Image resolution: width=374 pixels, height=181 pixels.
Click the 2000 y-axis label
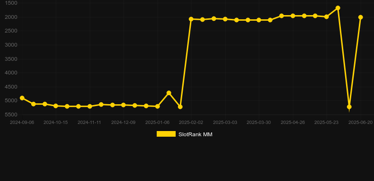tap(11, 17)
